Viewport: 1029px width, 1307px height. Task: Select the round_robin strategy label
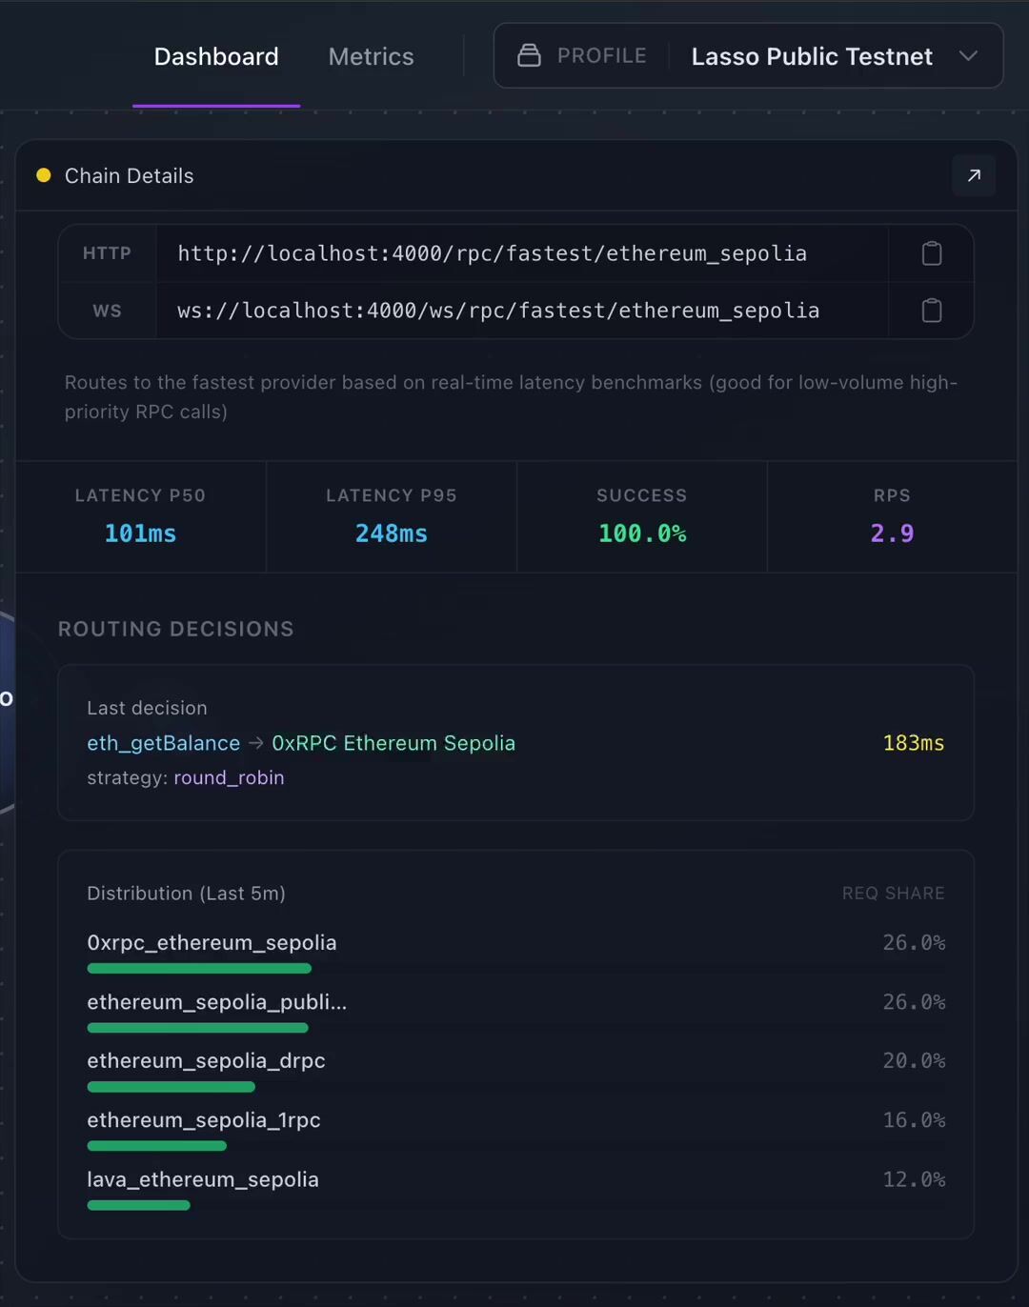click(x=229, y=777)
